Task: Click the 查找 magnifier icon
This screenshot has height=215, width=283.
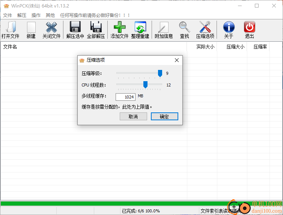Action: click(184, 27)
